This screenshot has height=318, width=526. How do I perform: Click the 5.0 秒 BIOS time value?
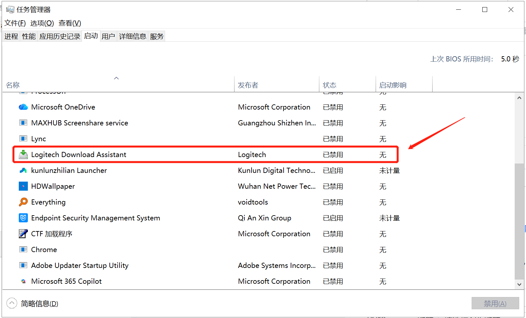510,59
